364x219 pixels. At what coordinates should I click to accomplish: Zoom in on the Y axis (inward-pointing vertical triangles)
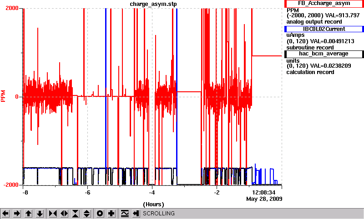tap(76, 213)
